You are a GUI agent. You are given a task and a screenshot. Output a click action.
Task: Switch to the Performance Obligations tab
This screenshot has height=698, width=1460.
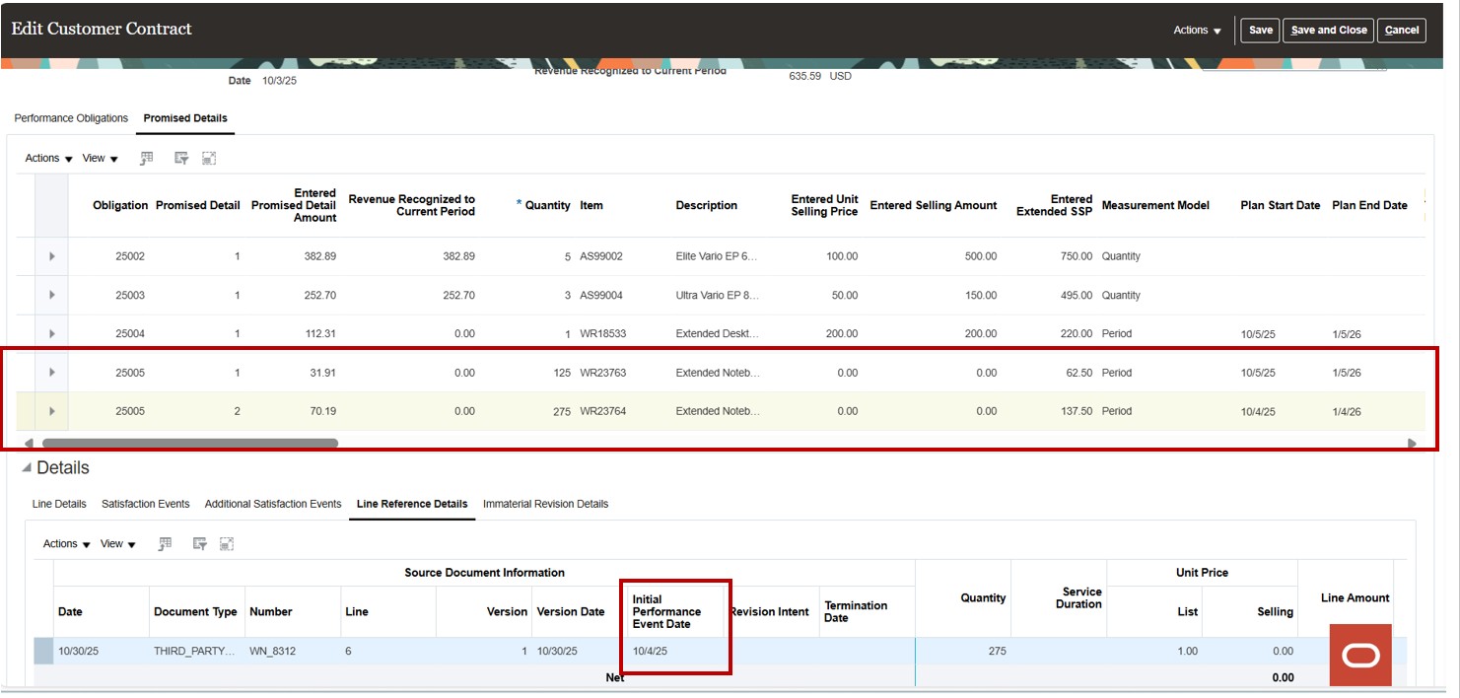[x=70, y=117]
